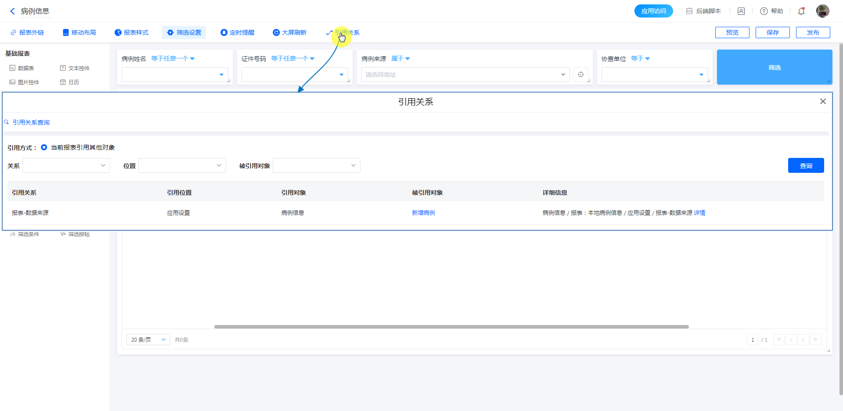The height and width of the screenshot is (411, 843).
Task: Expand the 被引用对象 dropdown
Action: tap(316, 165)
